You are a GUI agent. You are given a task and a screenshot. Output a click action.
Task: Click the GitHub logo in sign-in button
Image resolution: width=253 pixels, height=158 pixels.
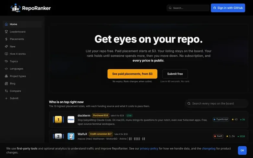[x=215, y=8]
